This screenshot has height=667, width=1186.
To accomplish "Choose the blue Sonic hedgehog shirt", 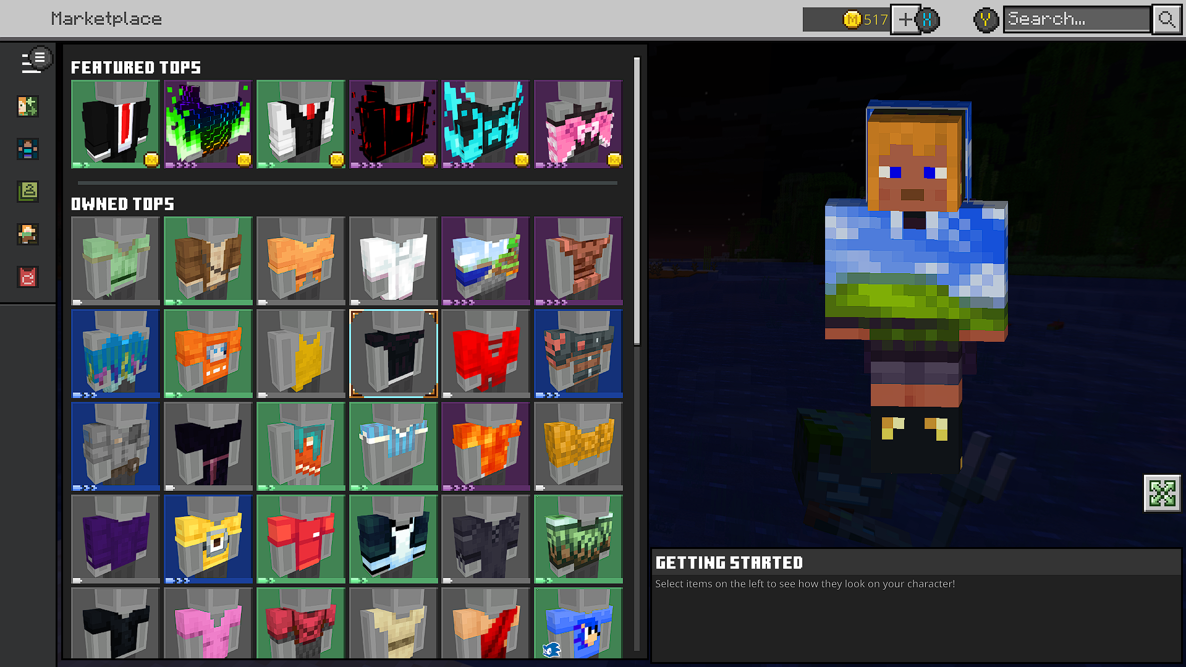I will coord(578,623).
